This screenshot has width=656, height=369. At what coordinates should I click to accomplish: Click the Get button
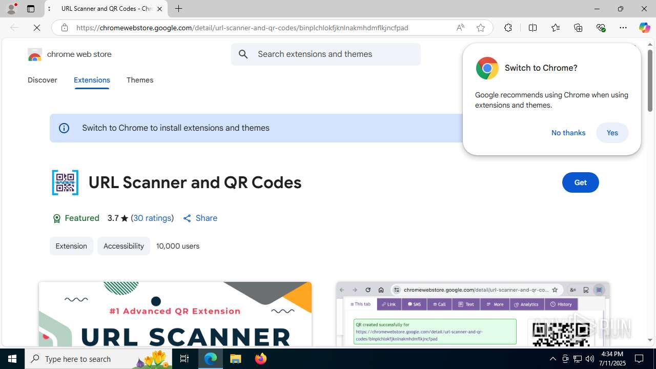[580, 182]
